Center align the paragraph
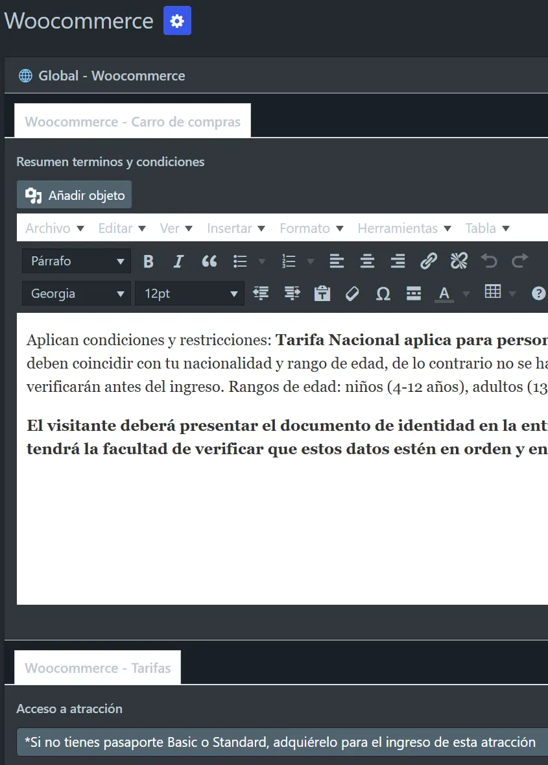 (367, 261)
